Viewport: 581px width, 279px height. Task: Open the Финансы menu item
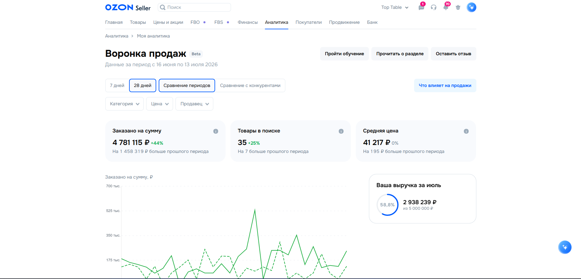tap(248, 22)
